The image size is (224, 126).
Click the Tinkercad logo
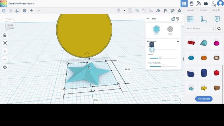coord(3,3)
